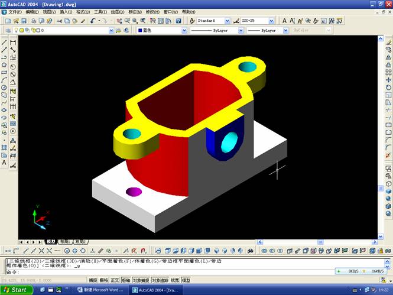
Task: Click the Save icon in standard toolbar
Action: (x=24, y=21)
